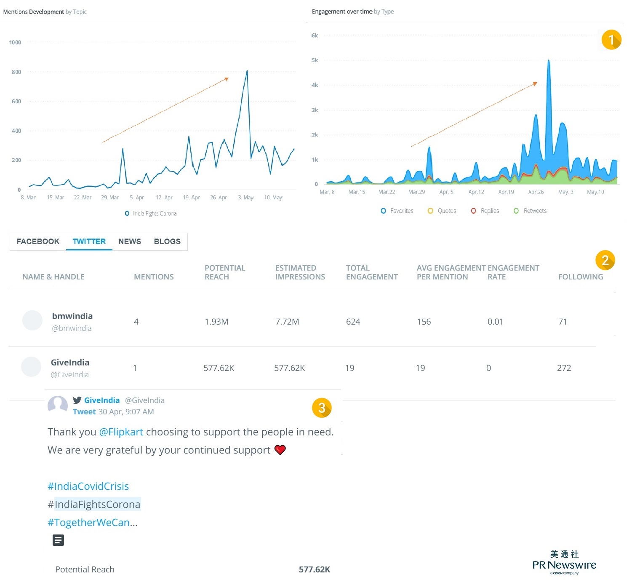Click the GiveIndia tweet profile avatar

[x=58, y=405]
